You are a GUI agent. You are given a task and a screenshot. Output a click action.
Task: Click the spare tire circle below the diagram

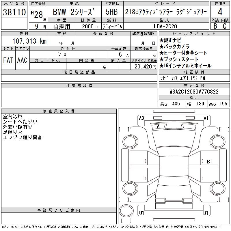coord(126,211)
